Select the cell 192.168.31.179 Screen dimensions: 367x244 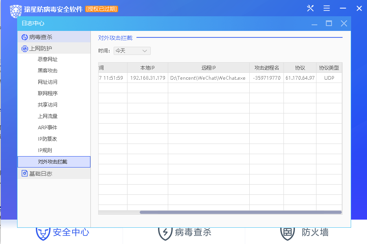[148, 78]
